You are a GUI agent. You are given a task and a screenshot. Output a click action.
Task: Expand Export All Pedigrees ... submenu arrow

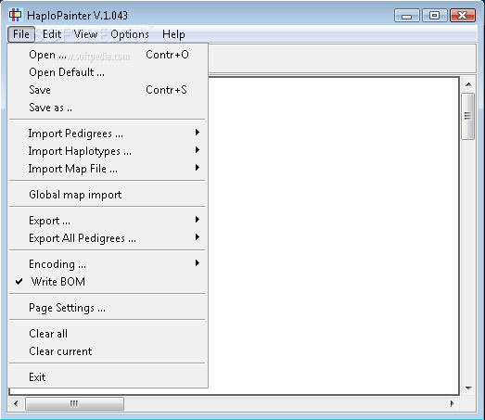pos(198,237)
